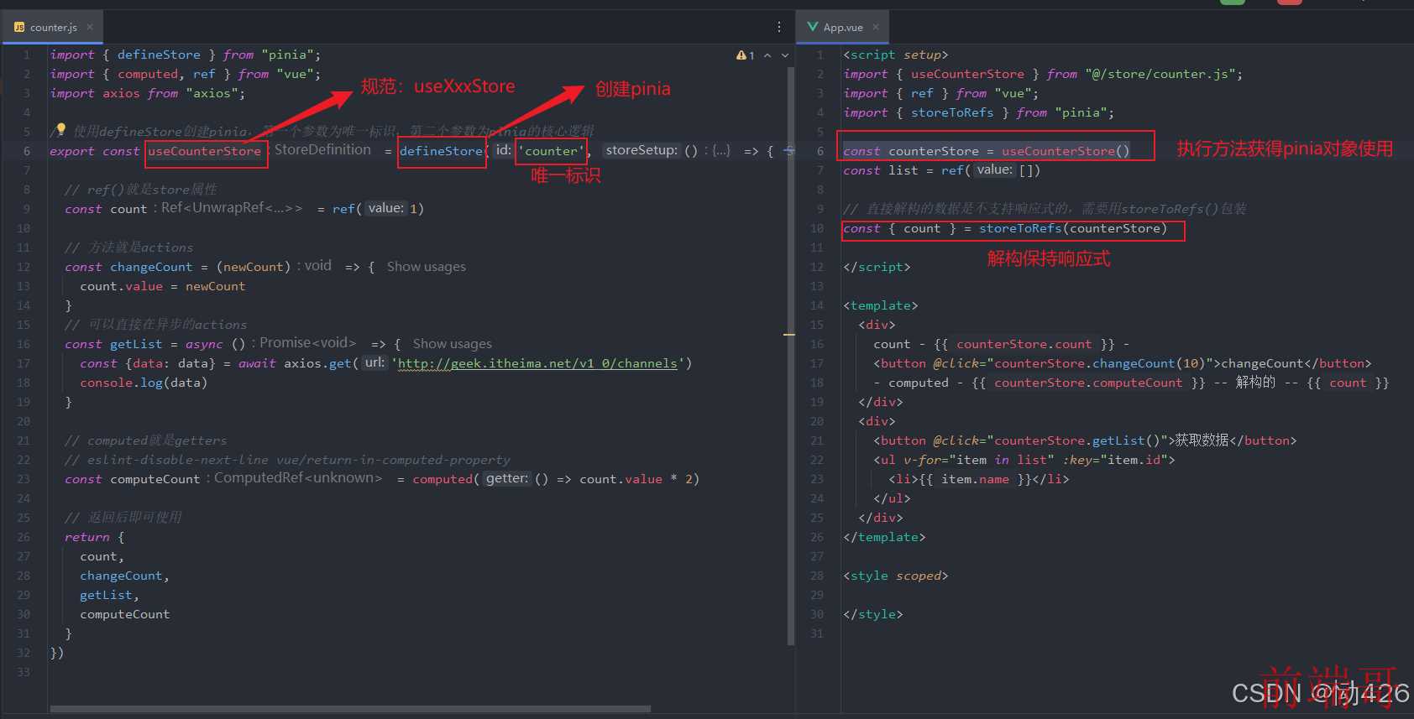Click item.name interpolation on App.vue line 23
1414x719 pixels.
click(975, 479)
